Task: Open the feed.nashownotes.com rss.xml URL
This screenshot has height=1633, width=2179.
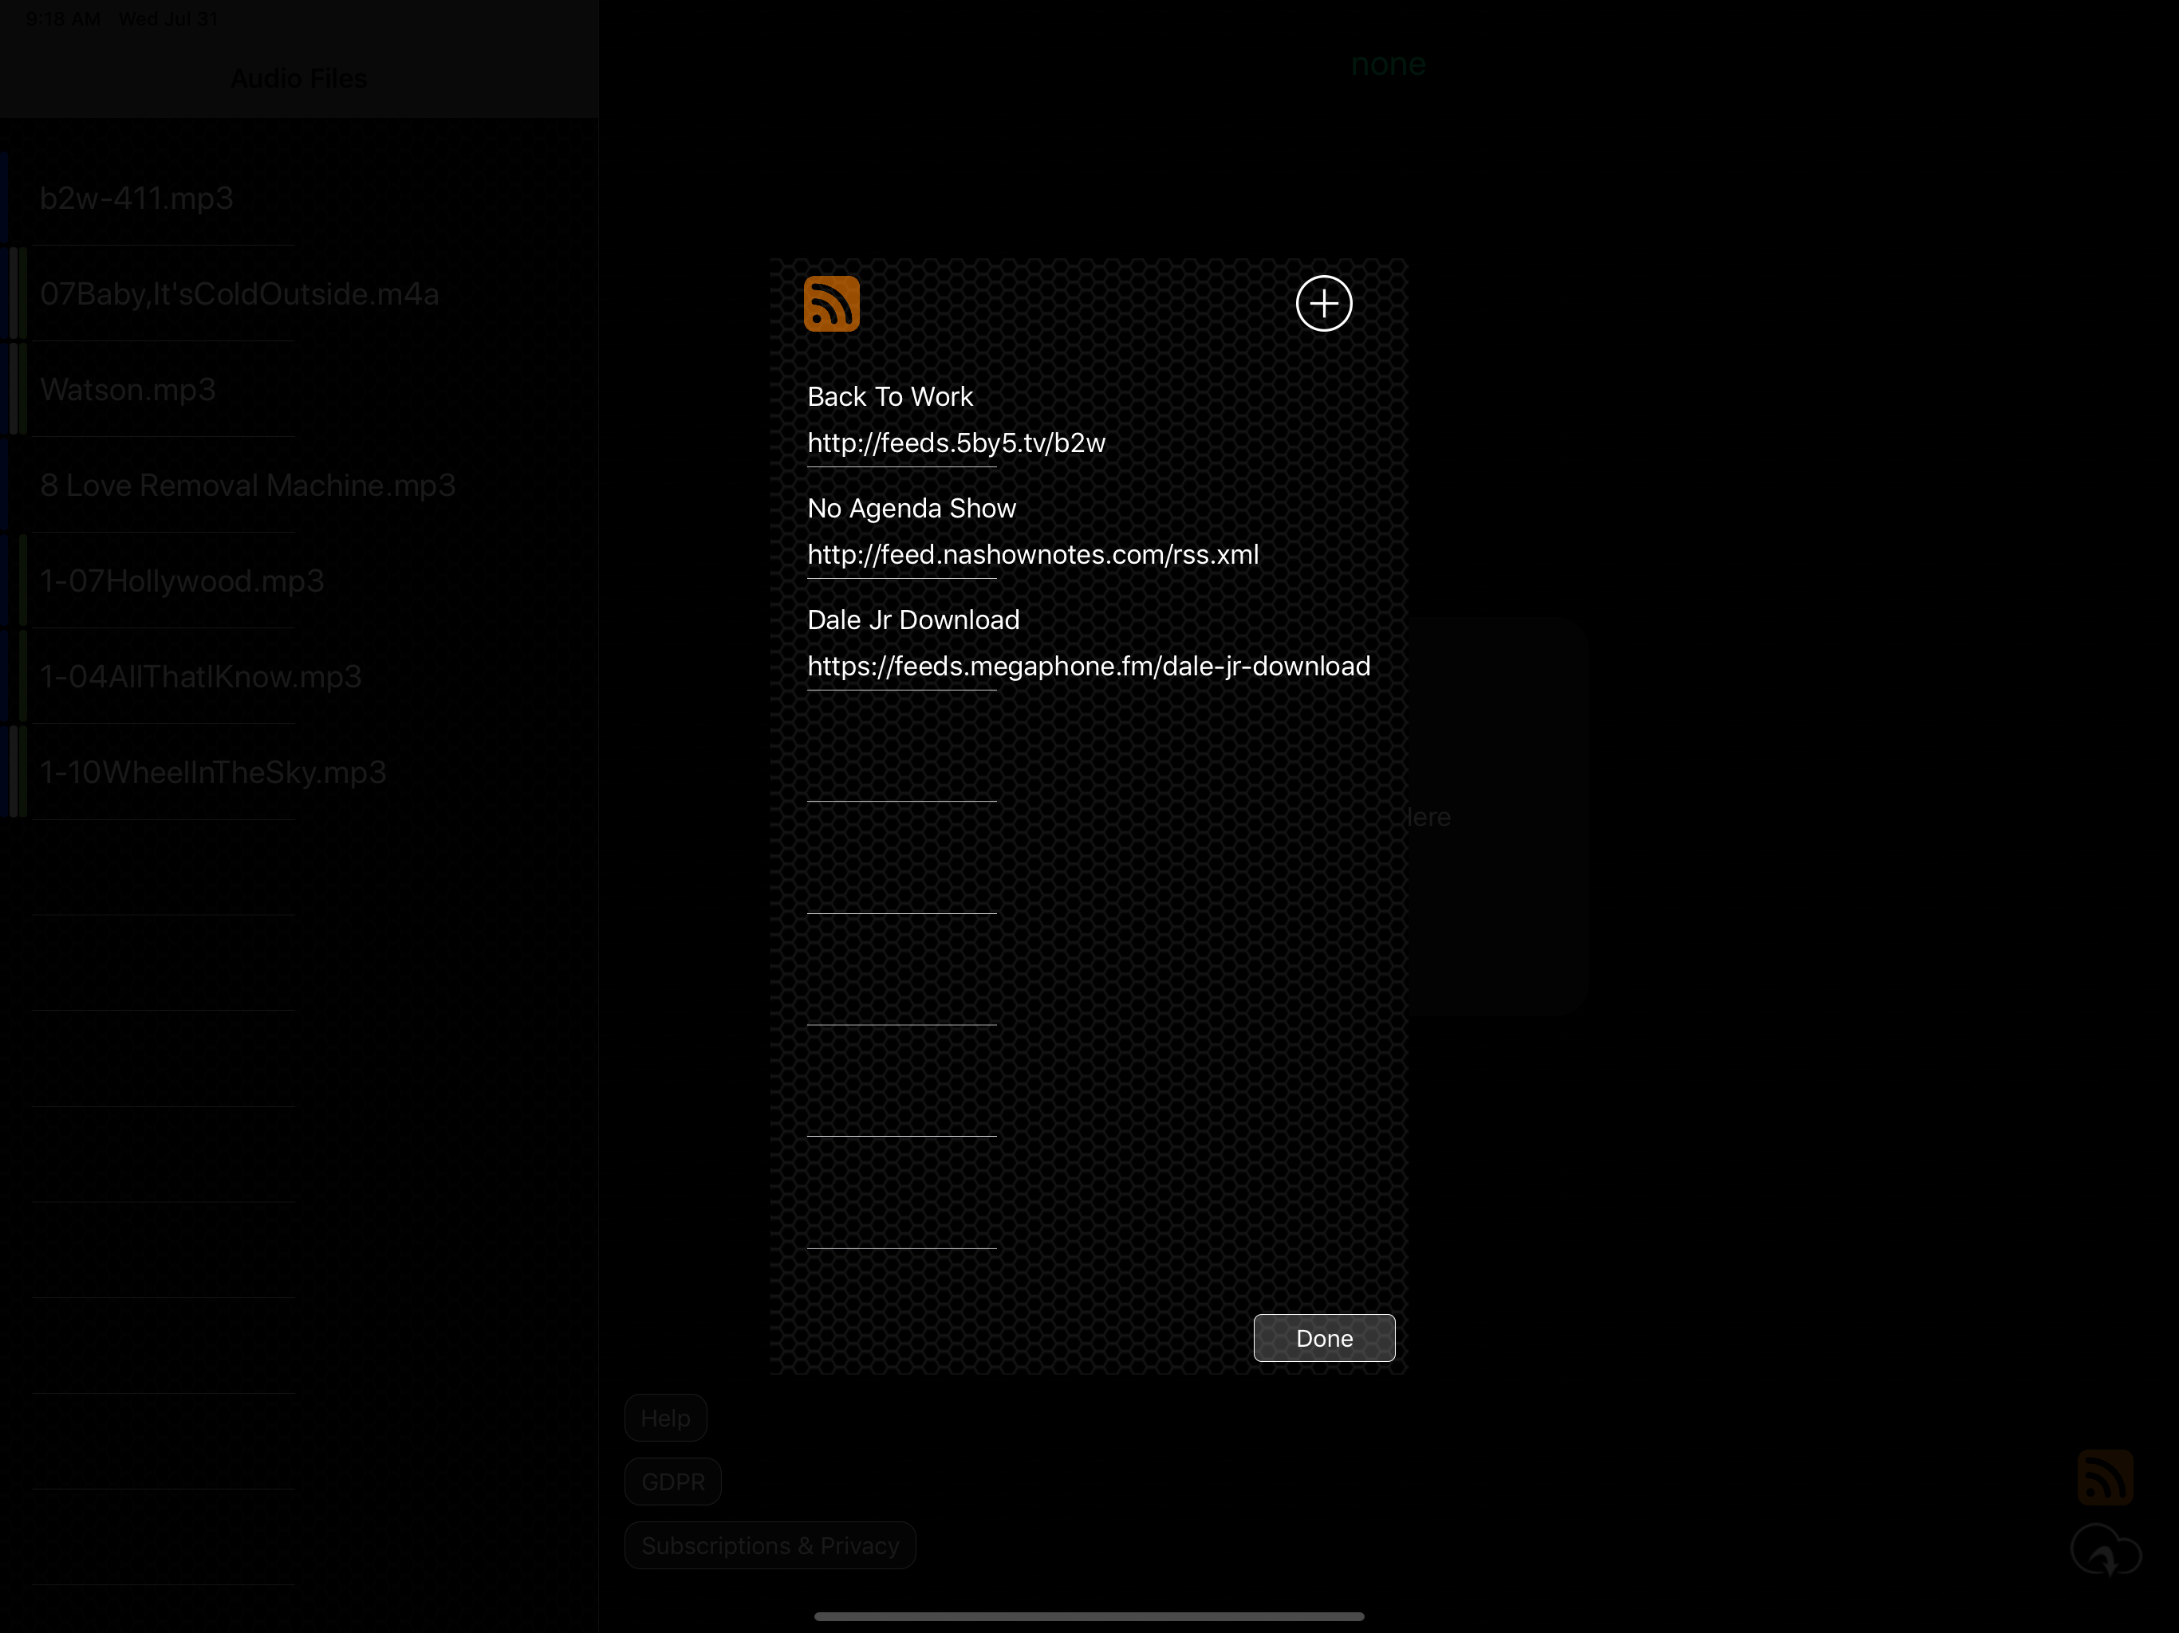Action: click(x=1032, y=554)
